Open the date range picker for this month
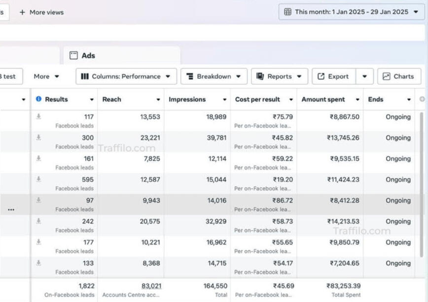The height and width of the screenshot is (302, 428). (x=352, y=12)
